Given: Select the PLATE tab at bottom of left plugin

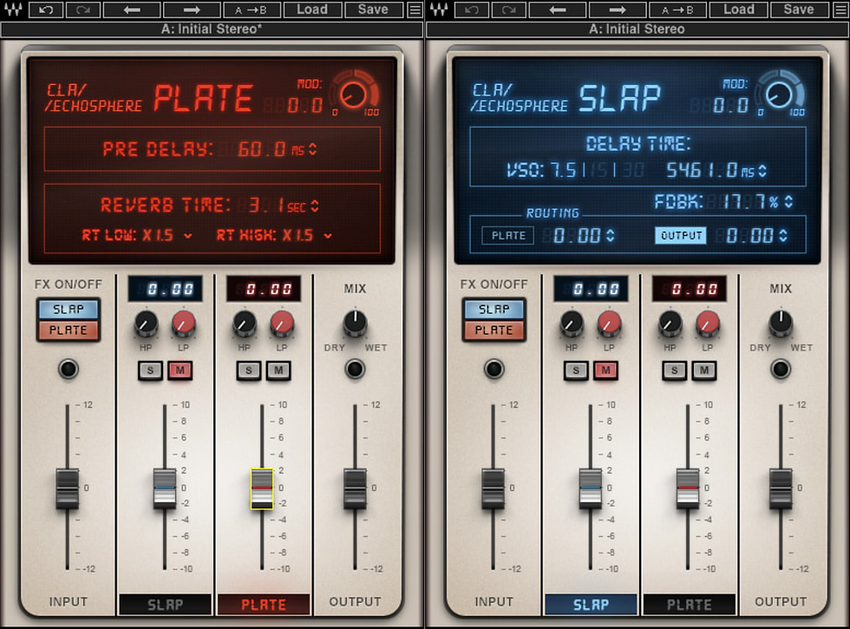Looking at the screenshot, I should tap(264, 605).
